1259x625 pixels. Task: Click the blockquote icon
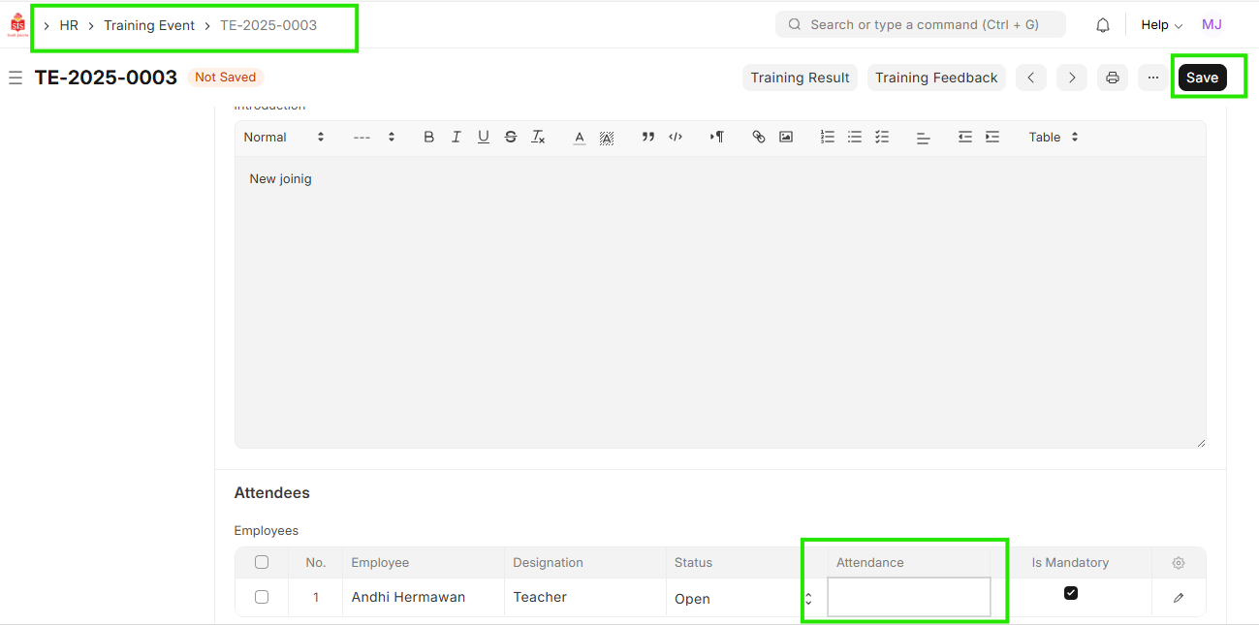pyautogui.click(x=648, y=138)
